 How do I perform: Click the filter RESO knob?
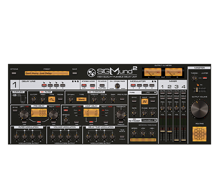pos(43,99)
